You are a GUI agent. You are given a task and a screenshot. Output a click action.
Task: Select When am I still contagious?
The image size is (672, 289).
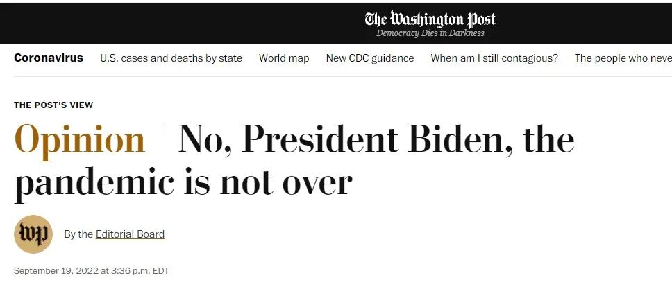pyautogui.click(x=494, y=58)
